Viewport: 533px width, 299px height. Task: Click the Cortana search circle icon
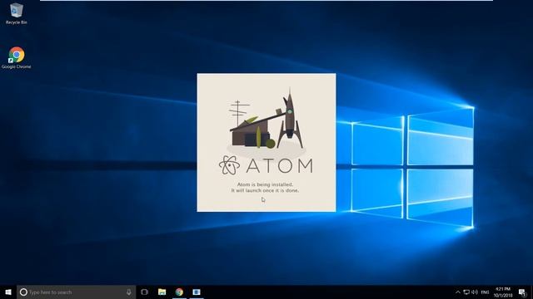tap(23, 292)
